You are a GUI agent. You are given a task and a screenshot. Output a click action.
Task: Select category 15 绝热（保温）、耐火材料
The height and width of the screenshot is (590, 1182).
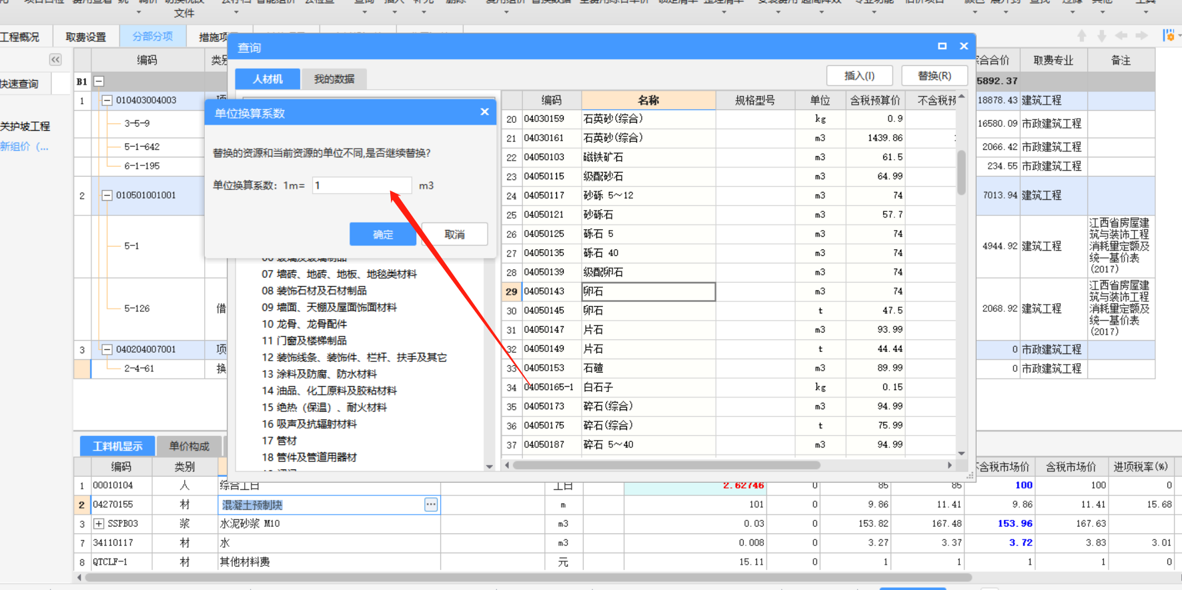click(x=324, y=407)
